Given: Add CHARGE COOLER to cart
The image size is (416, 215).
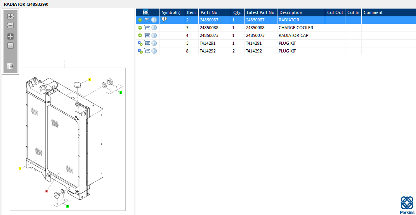Looking at the screenshot, I should pyautogui.click(x=147, y=28).
